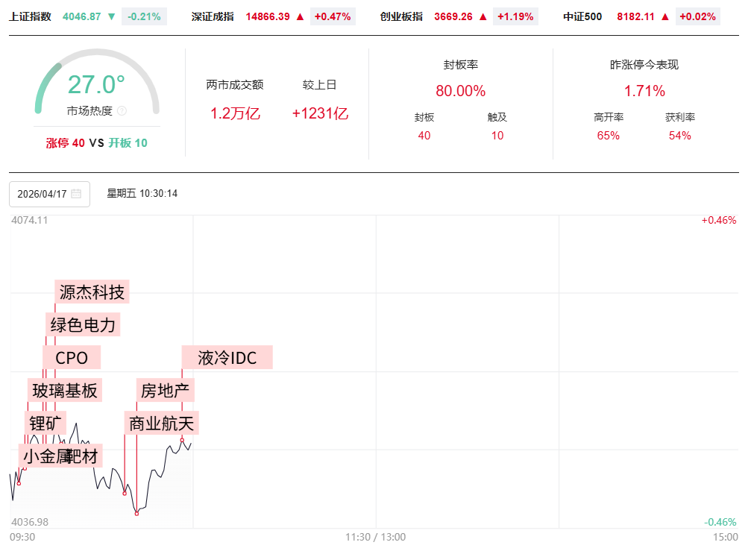
Task: Click the red up arrow beside 中证500
Action: pos(665,16)
